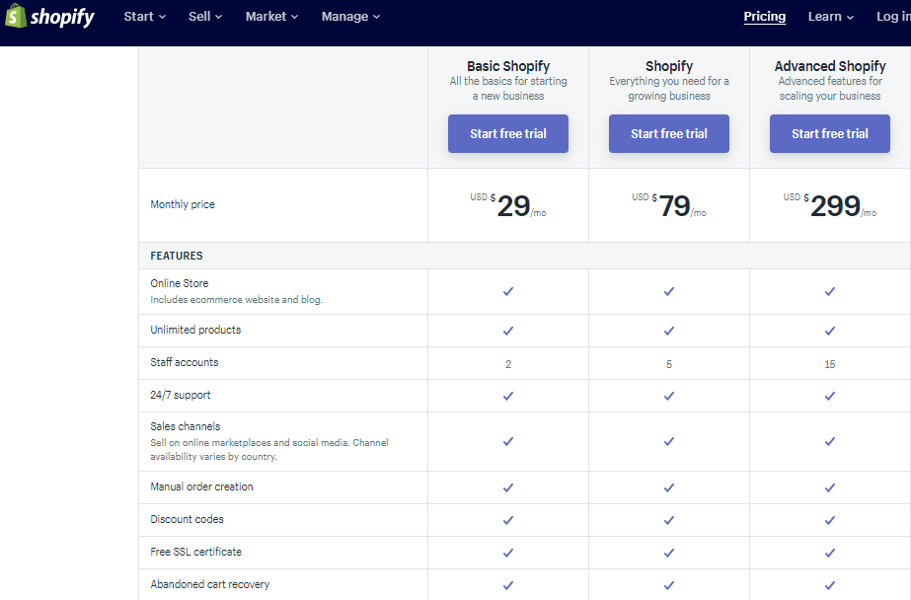
Task: Expand the Learn dropdown in header
Action: click(x=830, y=17)
